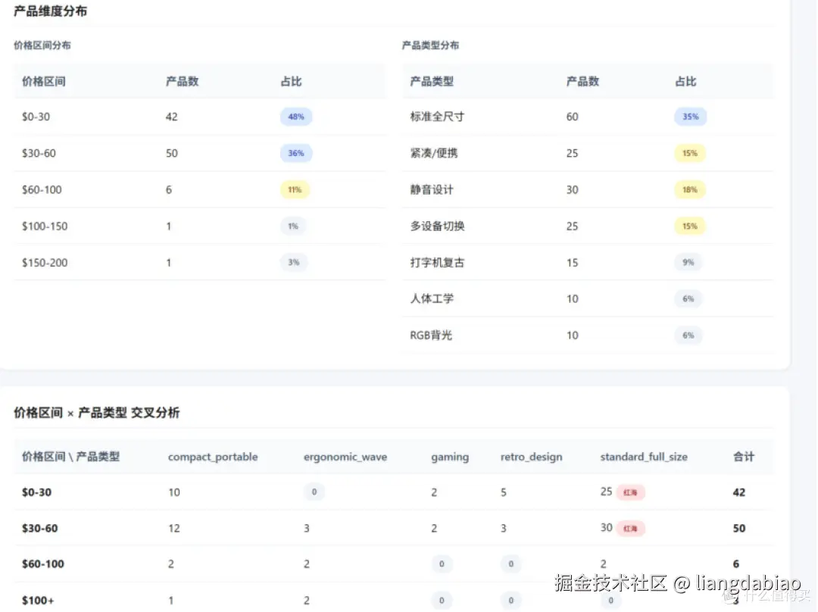Click compact_portable value 10 for $0-30
Screen dimensions: 818x612
click(174, 492)
